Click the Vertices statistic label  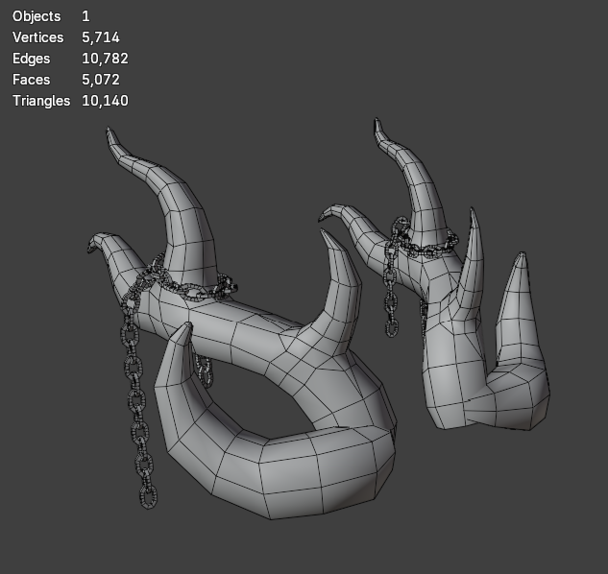pos(38,37)
